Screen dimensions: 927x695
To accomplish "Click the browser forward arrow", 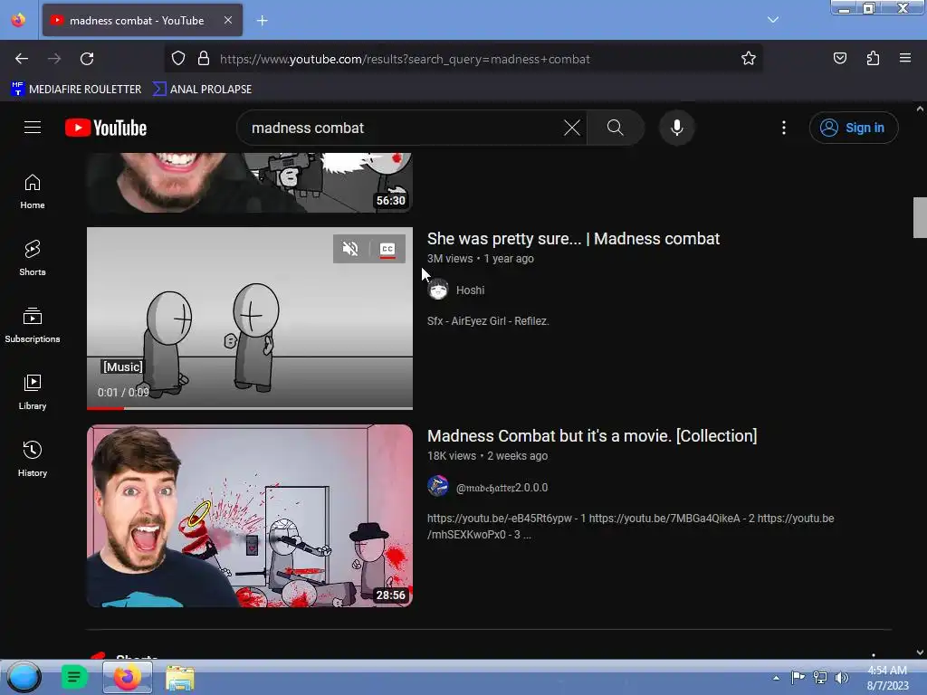I will click(54, 59).
